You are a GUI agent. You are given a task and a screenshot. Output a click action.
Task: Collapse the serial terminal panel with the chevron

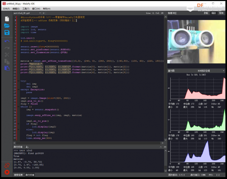pyautogui.click(x=161, y=147)
